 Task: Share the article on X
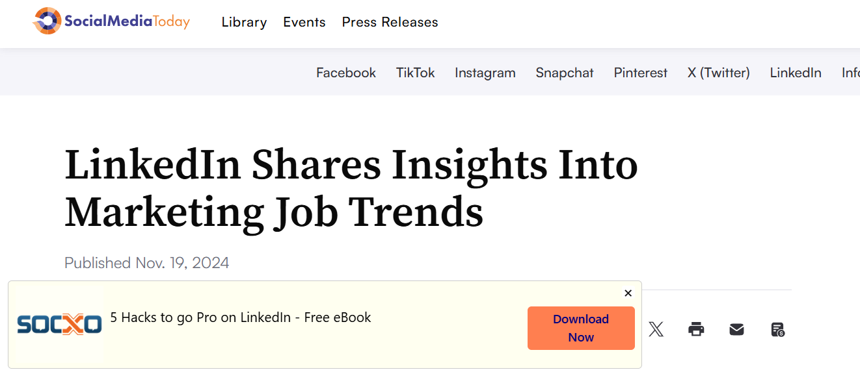tap(656, 329)
